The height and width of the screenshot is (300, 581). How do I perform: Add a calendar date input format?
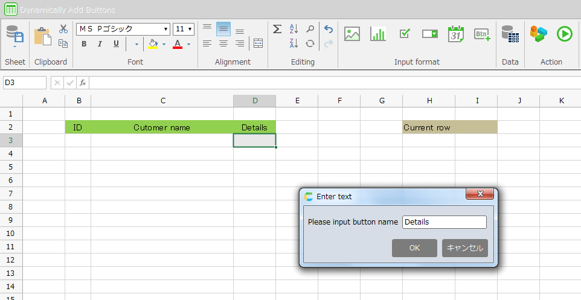[456, 34]
